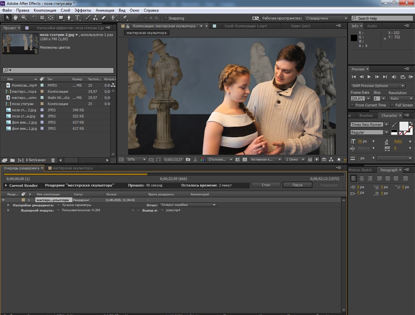
Task: Select the Brush tool
Action: pyautogui.click(x=88, y=18)
